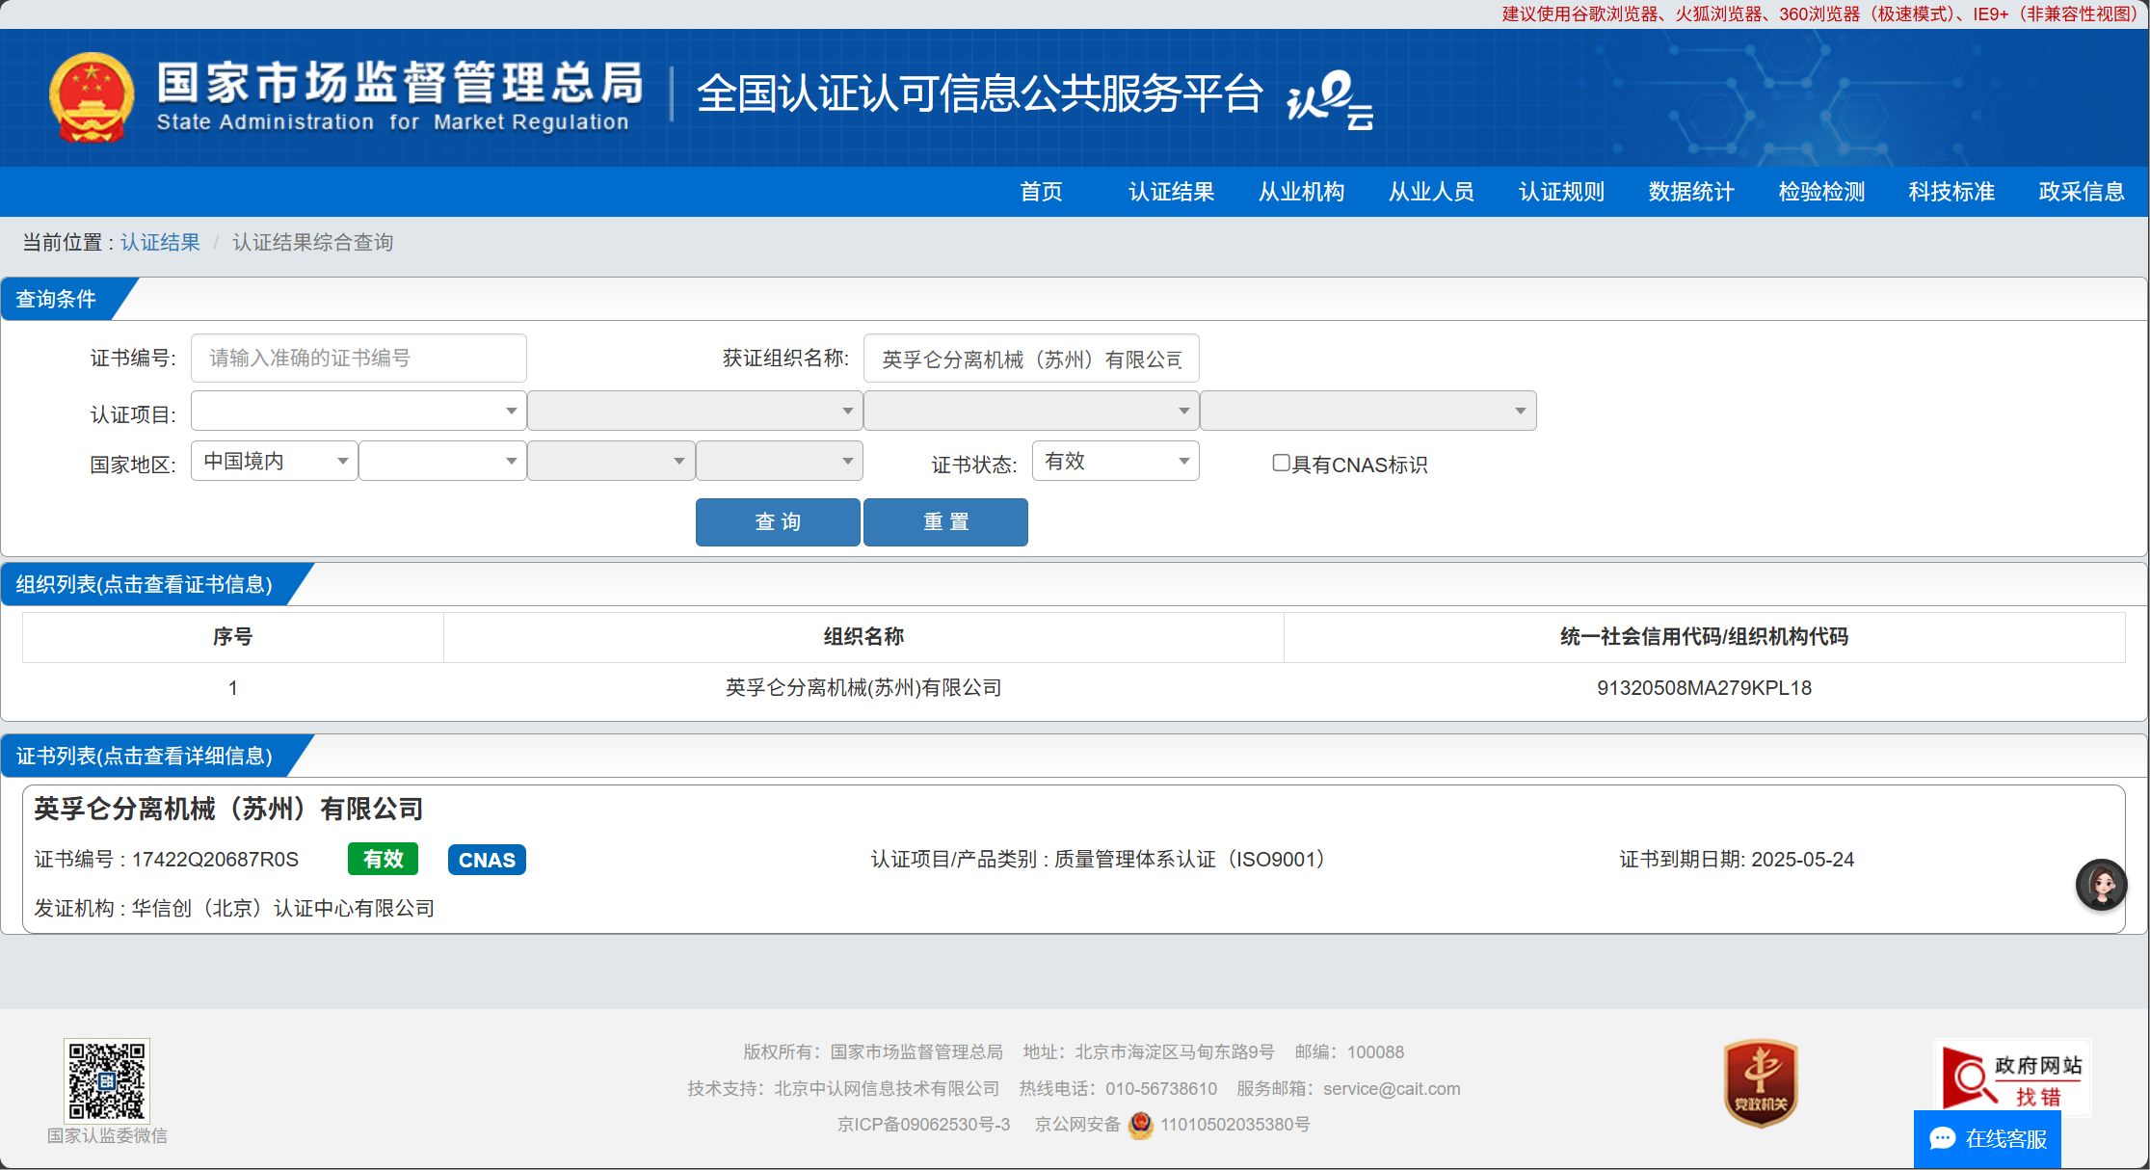Click the 党政机关 badge icon

click(1761, 1082)
